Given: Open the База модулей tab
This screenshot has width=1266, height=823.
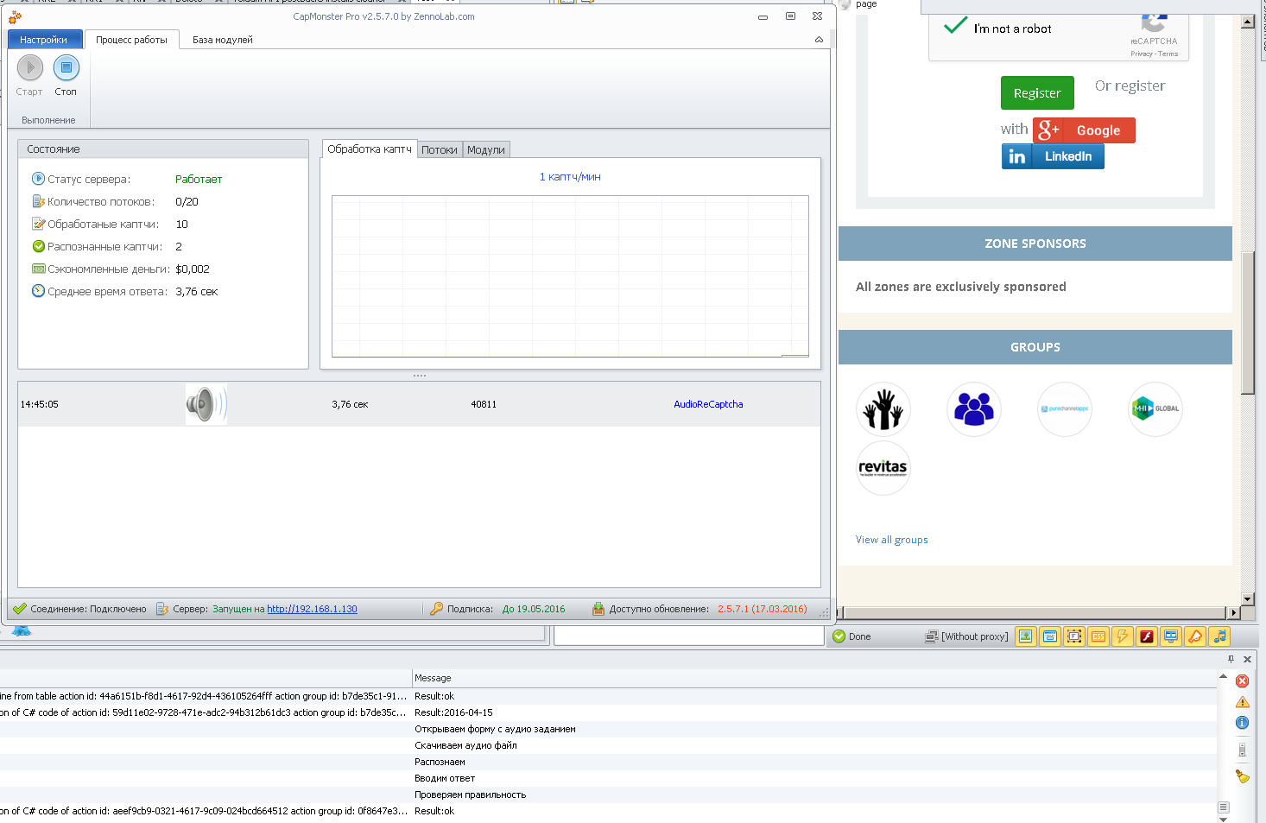Looking at the screenshot, I should click(222, 40).
